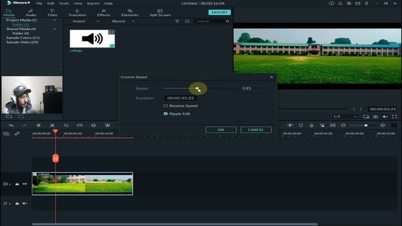
Task: Click the Render Preview icon
Action: [x=290, y=126]
